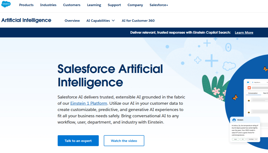
Task: Click the orange butterfly left of the Conversation panel
Action: tap(235, 97)
